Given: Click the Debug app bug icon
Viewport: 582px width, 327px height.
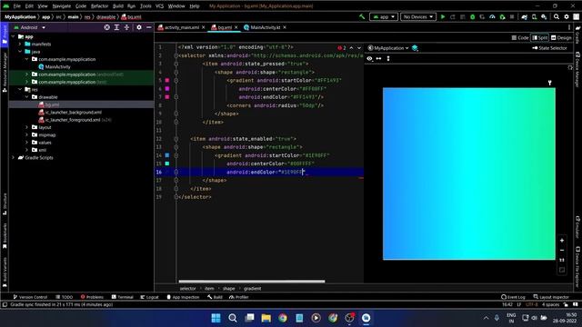Looking at the screenshot, I should pyautogui.click(x=472, y=16).
